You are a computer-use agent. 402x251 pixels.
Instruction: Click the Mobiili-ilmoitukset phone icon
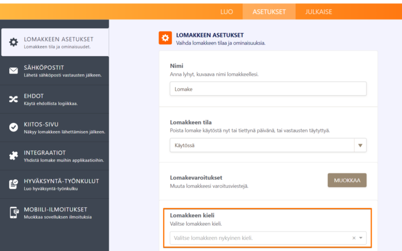click(13, 213)
